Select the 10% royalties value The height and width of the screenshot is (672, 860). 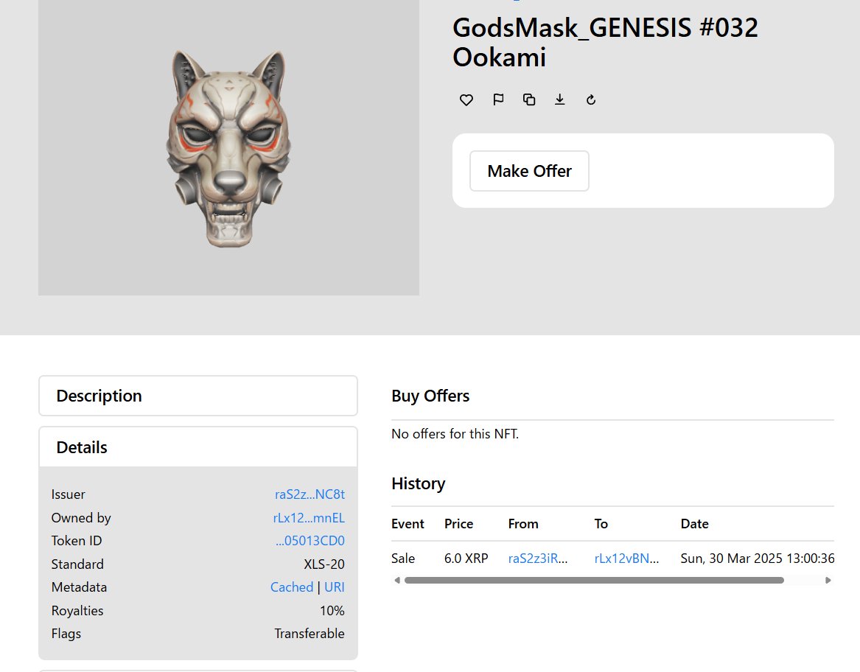pos(332,611)
